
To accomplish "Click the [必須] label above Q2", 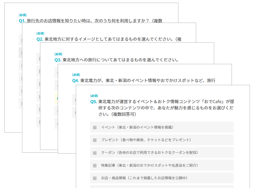I will tap(40, 33).
